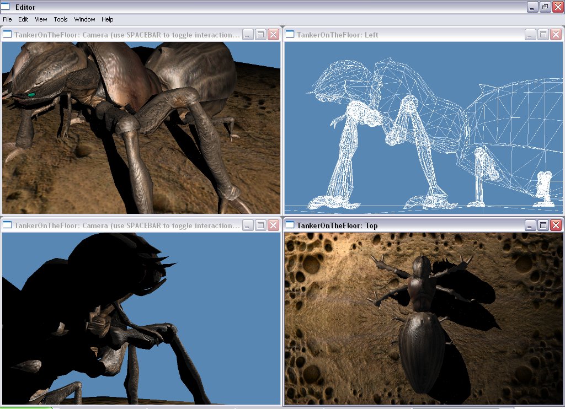
Task: Open the Window menu
Action: [84, 19]
